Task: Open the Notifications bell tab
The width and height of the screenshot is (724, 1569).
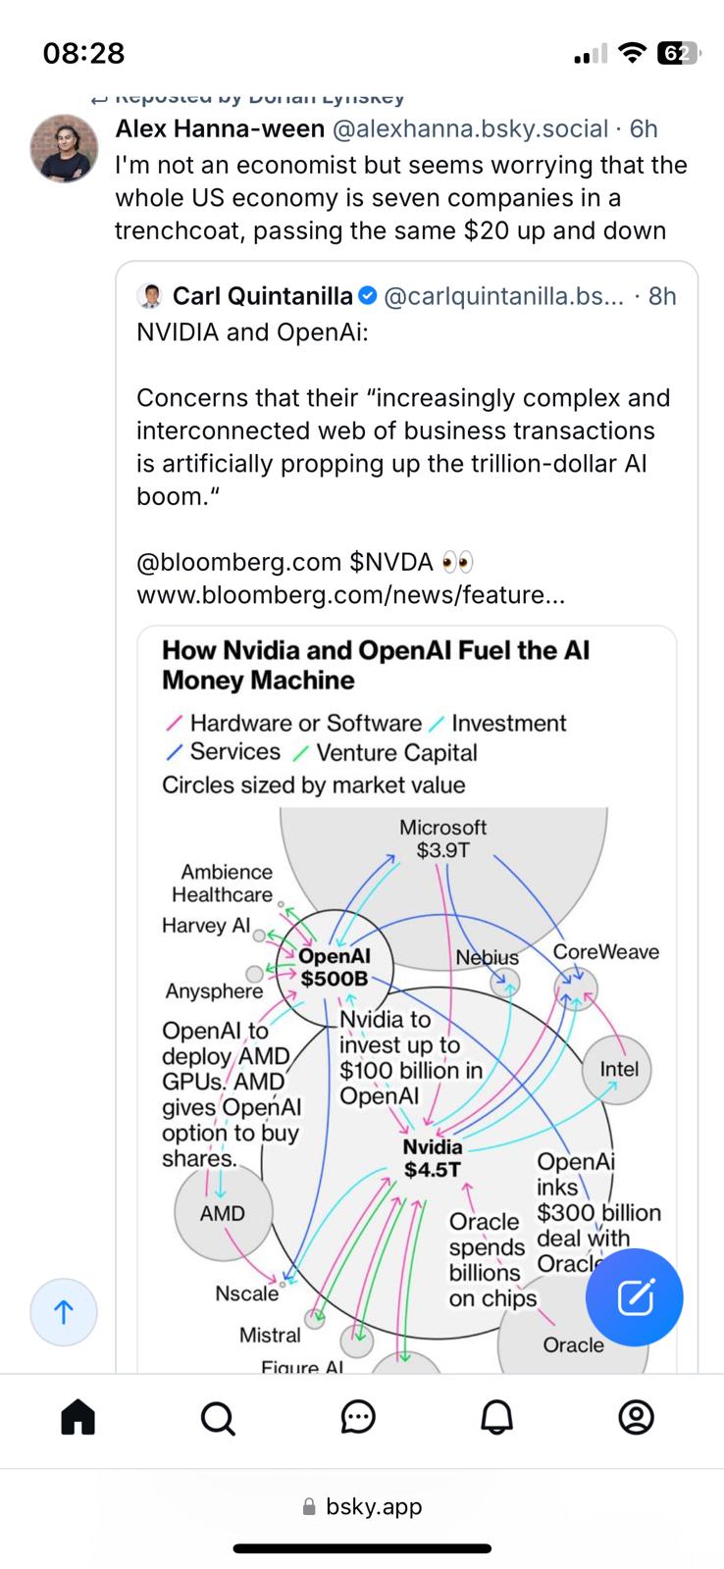Action: [497, 1417]
